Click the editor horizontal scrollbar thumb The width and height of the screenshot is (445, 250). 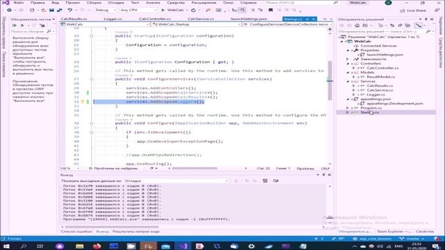(195, 168)
